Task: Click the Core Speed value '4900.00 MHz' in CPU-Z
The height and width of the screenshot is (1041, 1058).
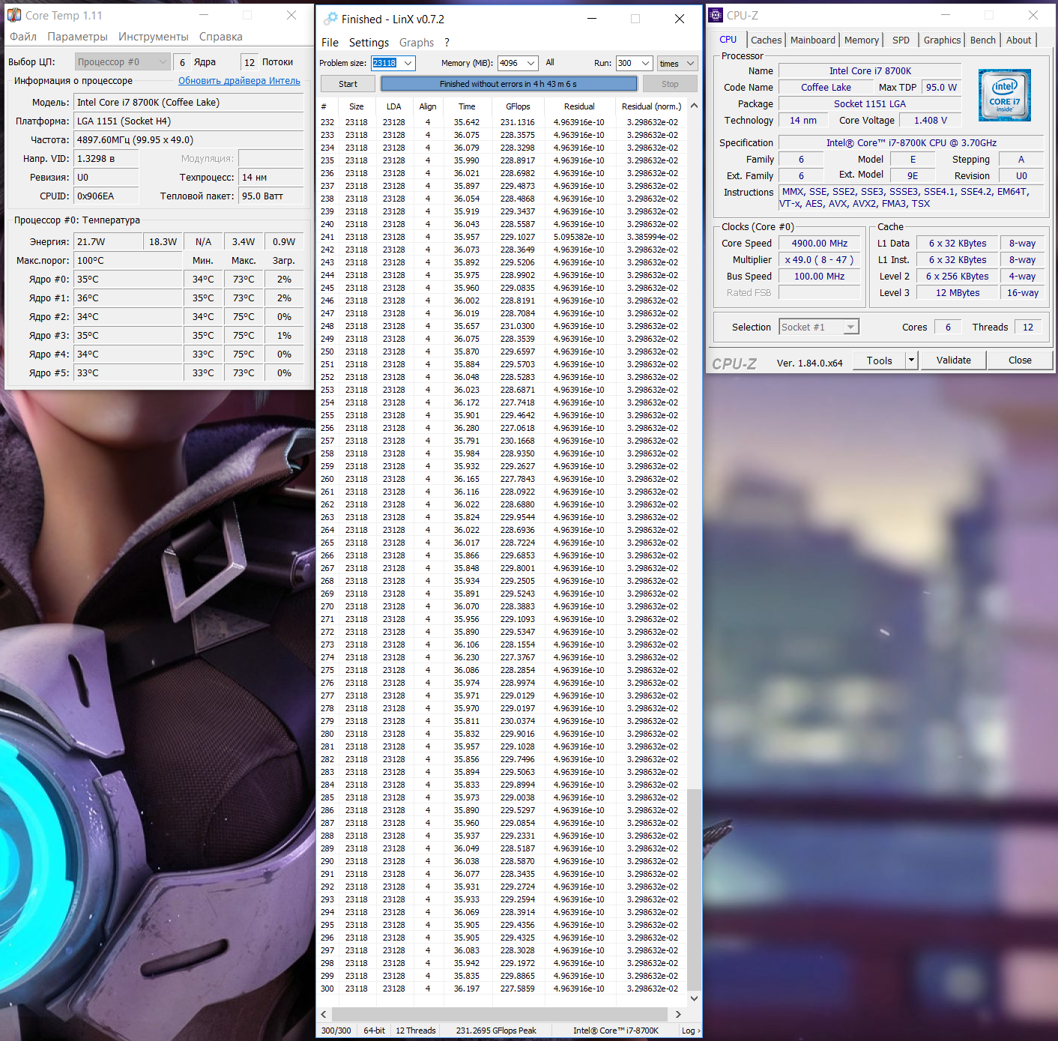Action: point(820,244)
